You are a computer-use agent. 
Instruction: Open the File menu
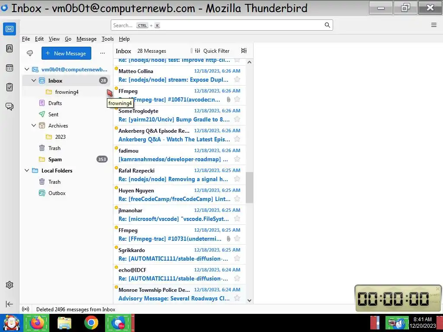point(26,39)
